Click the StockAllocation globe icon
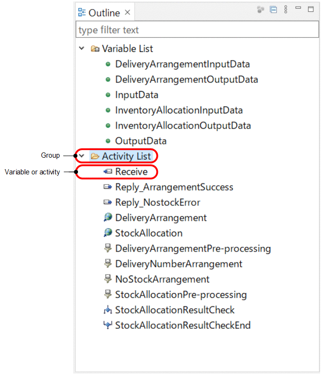Screen dimensions: 321x375 (107, 233)
